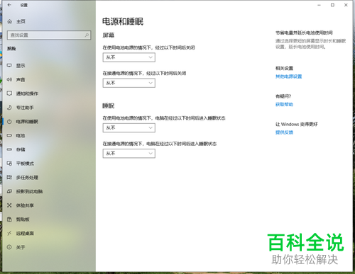This screenshot has width=355, height=274.
Task: Click the monitor icon beside 显示
Action: (9, 66)
